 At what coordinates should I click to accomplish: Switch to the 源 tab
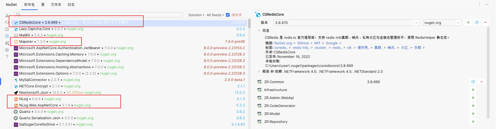pyautogui.click(x=43, y=5)
